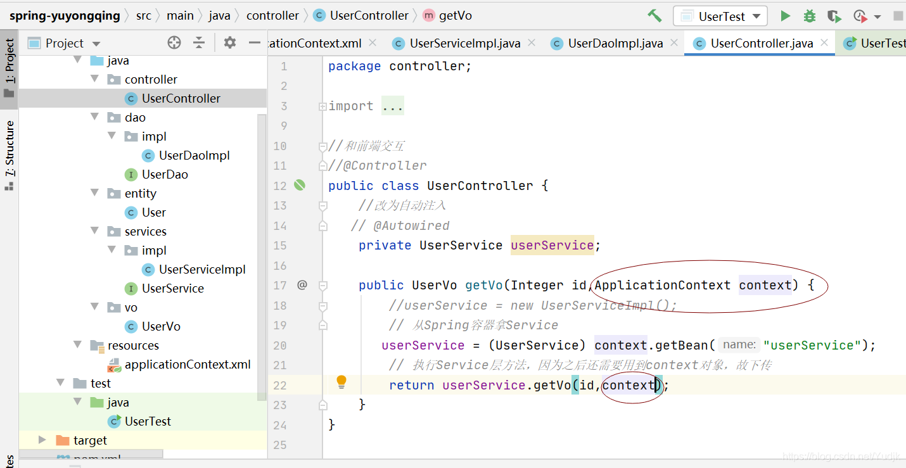Expand the target folder
This screenshot has height=468, width=906.
pos(42,440)
